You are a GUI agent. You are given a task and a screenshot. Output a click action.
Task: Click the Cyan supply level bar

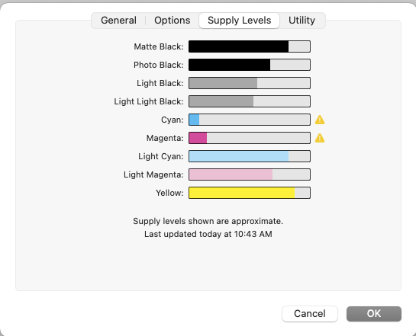(250, 120)
